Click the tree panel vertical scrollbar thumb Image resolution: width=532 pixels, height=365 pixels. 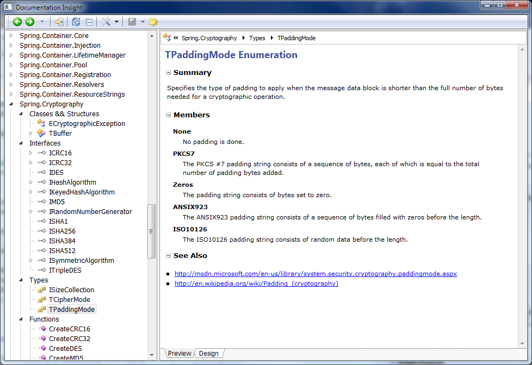click(x=151, y=231)
